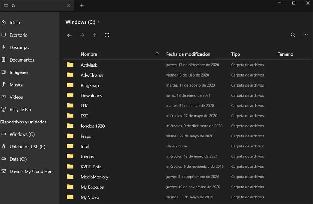Open Música in the sidebar
This screenshot has width=313, height=204.
[29, 85]
